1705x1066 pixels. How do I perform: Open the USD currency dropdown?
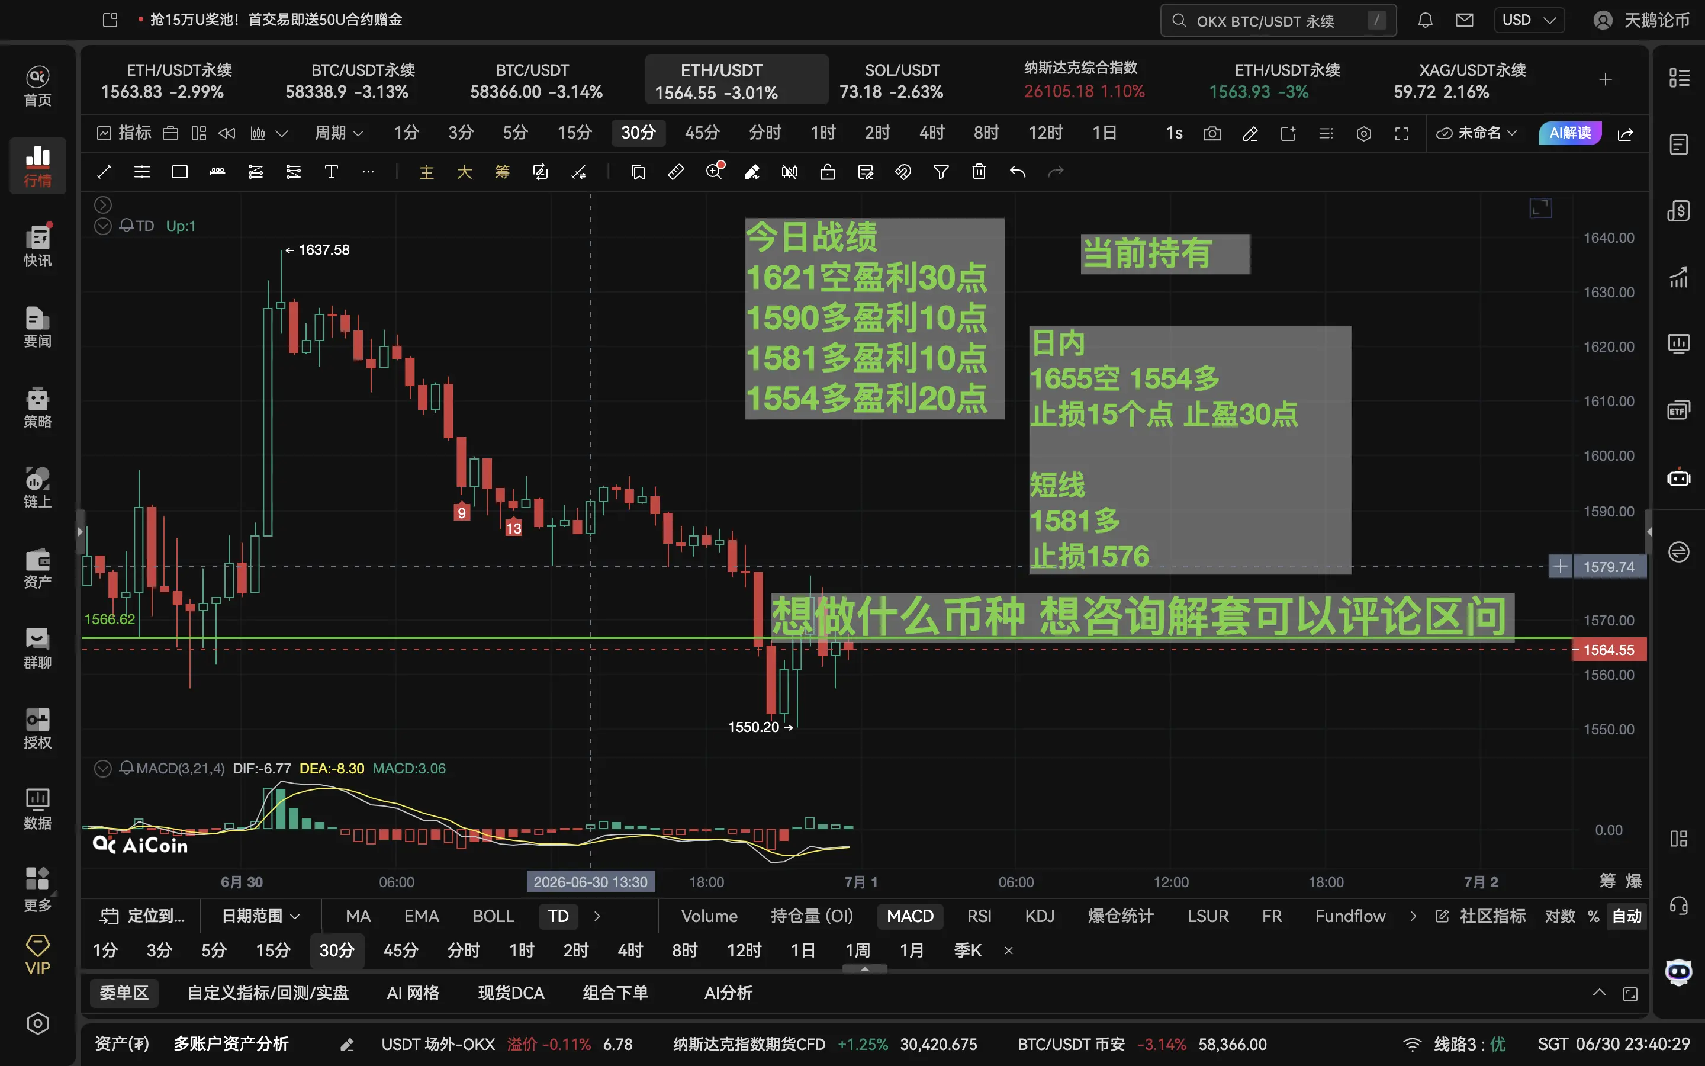tap(1529, 20)
